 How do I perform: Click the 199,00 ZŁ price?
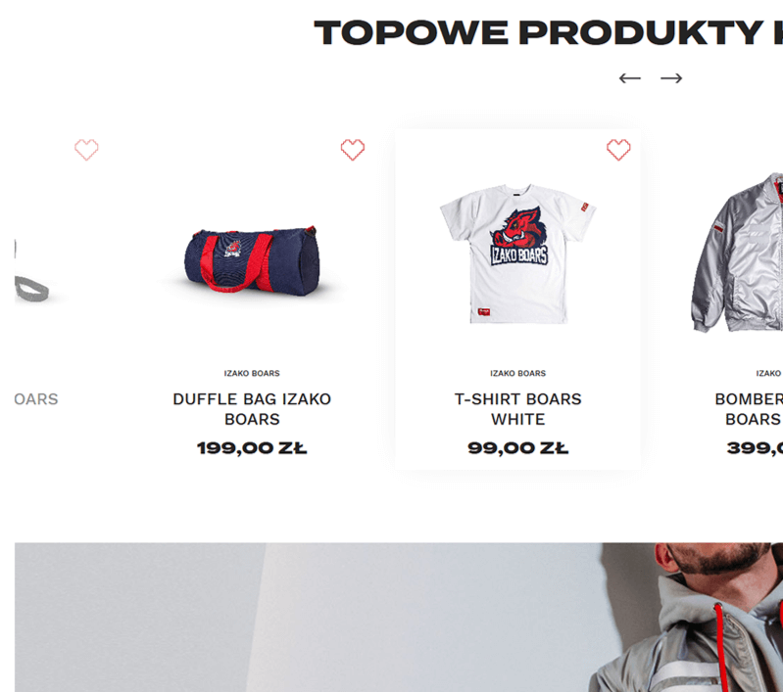252,448
